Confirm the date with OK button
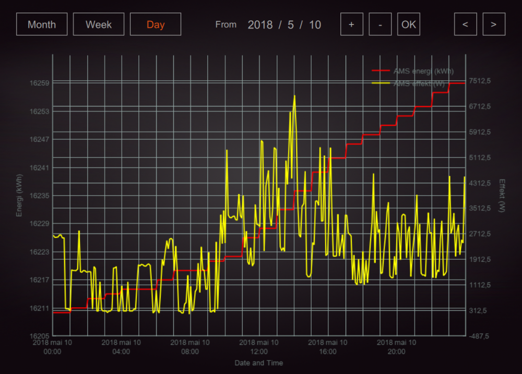The width and height of the screenshot is (522, 374). point(409,25)
